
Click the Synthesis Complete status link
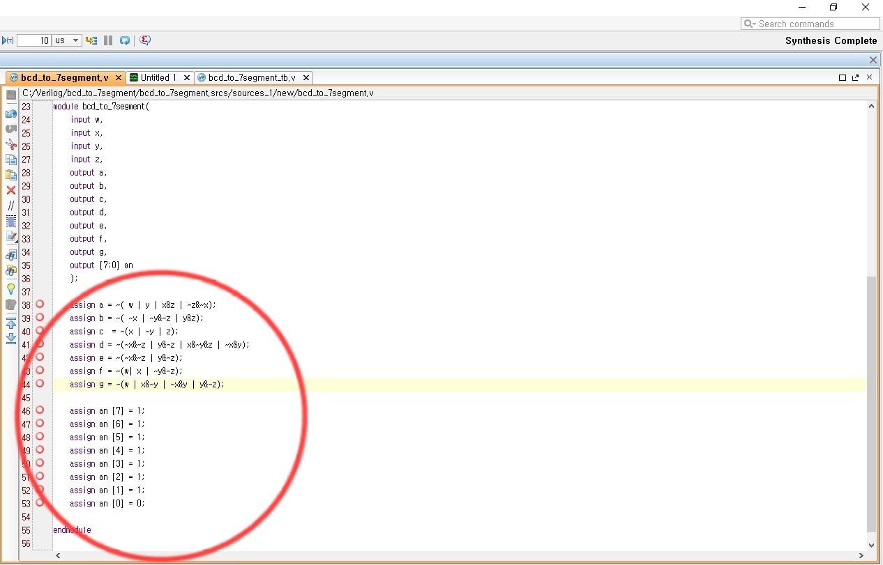[x=831, y=40]
